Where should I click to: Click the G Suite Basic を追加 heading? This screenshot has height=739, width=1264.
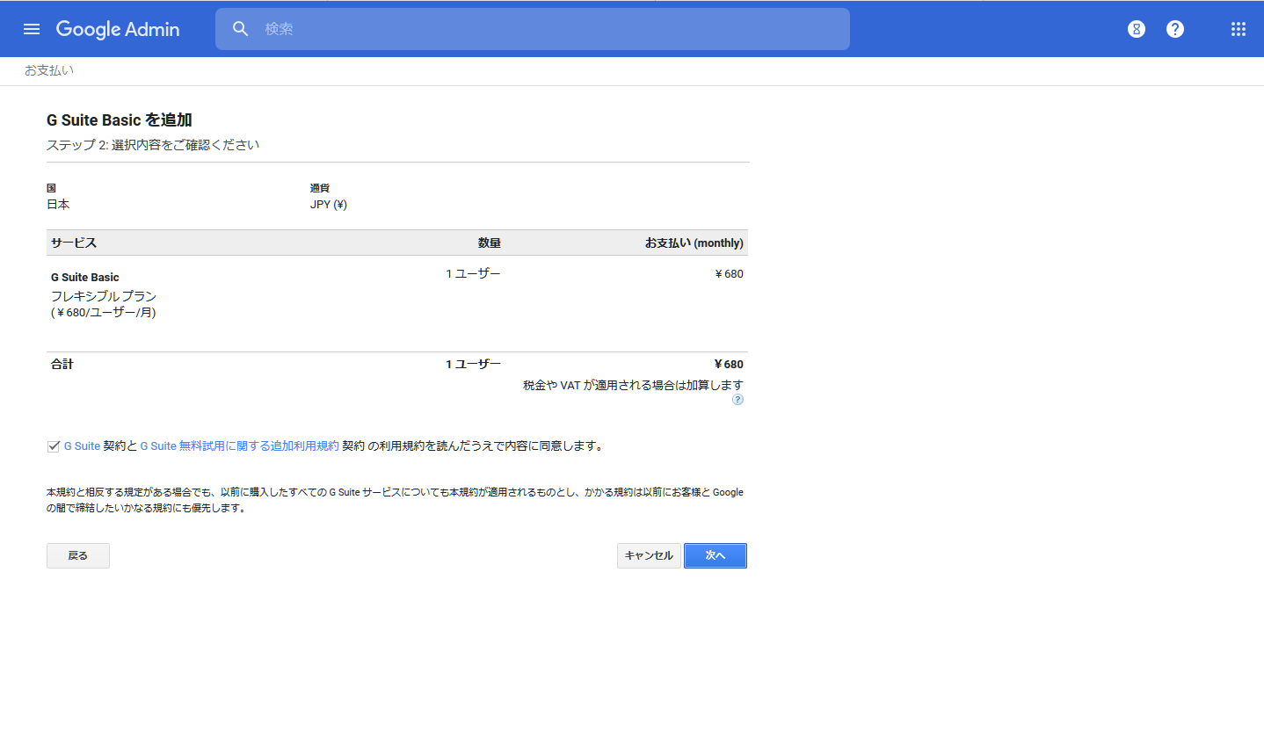[120, 120]
